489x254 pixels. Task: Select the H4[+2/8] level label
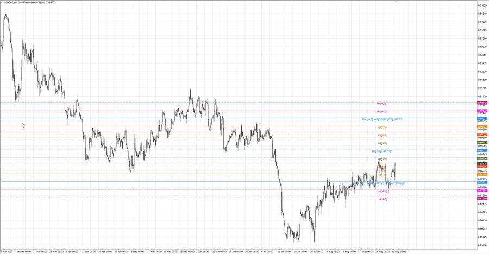383,104
